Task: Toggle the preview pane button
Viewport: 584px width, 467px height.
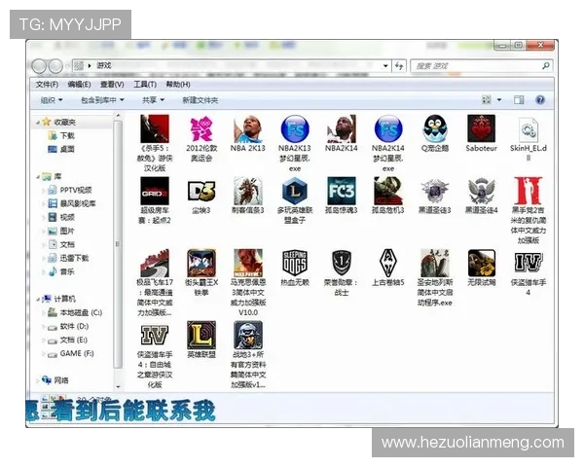Action: point(519,100)
